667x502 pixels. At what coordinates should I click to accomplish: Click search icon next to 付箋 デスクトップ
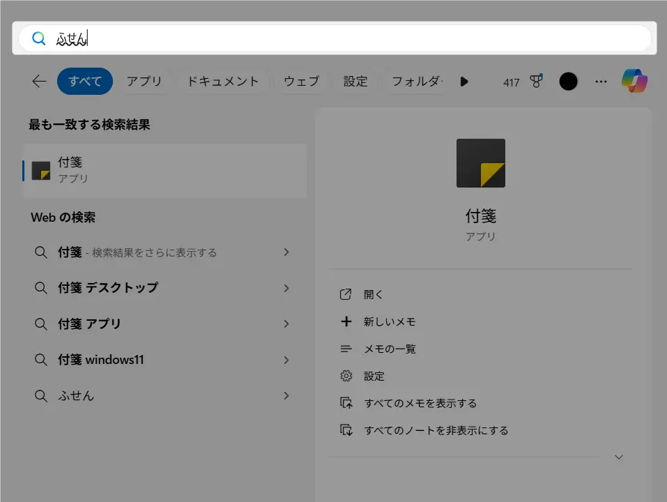click(41, 288)
